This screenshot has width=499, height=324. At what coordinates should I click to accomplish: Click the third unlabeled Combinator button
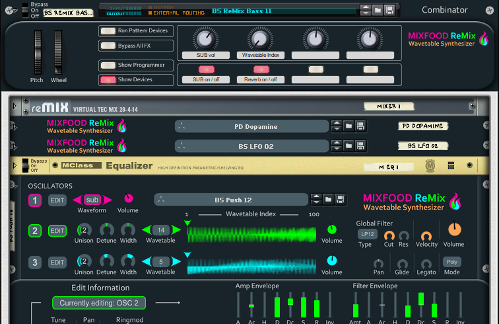(x=316, y=69)
